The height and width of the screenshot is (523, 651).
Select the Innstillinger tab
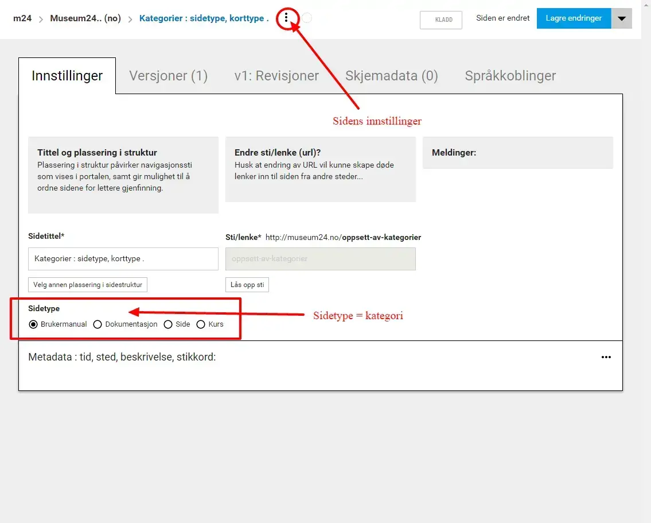tap(67, 76)
